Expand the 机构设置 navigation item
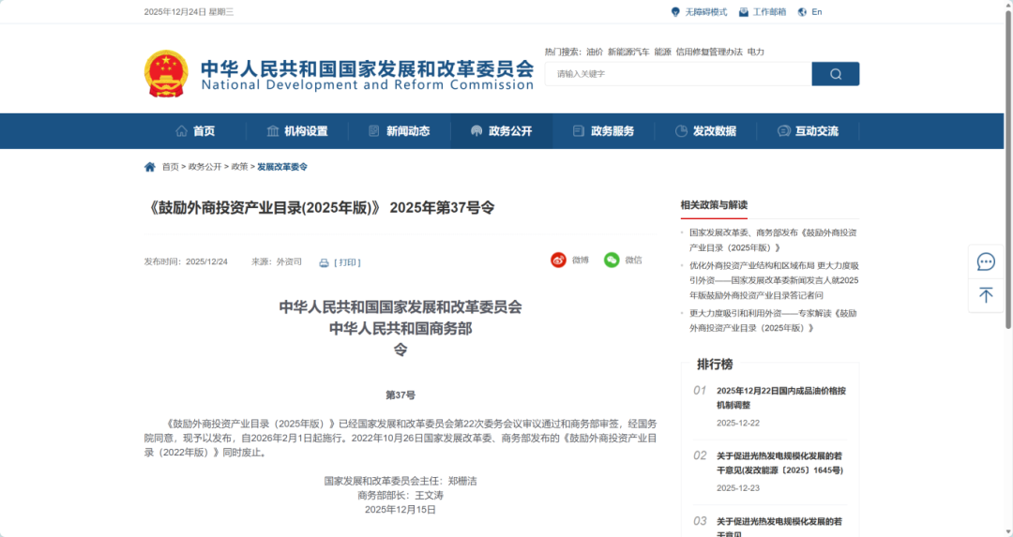This screenshot has height=537, width=1013. coord(297,131)
